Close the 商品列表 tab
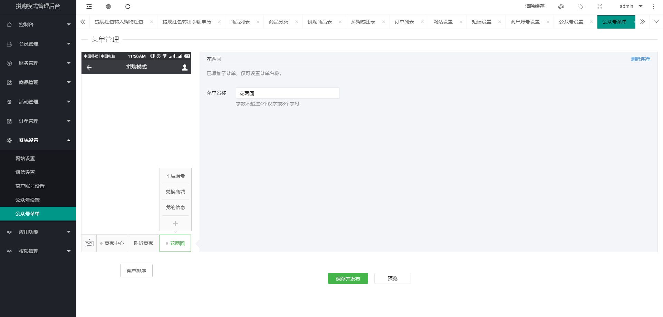 [x=258, y=22]
